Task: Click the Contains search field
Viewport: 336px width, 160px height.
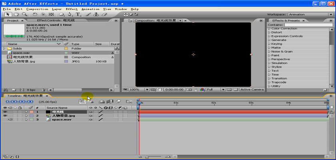Action: tap(308, 25)
